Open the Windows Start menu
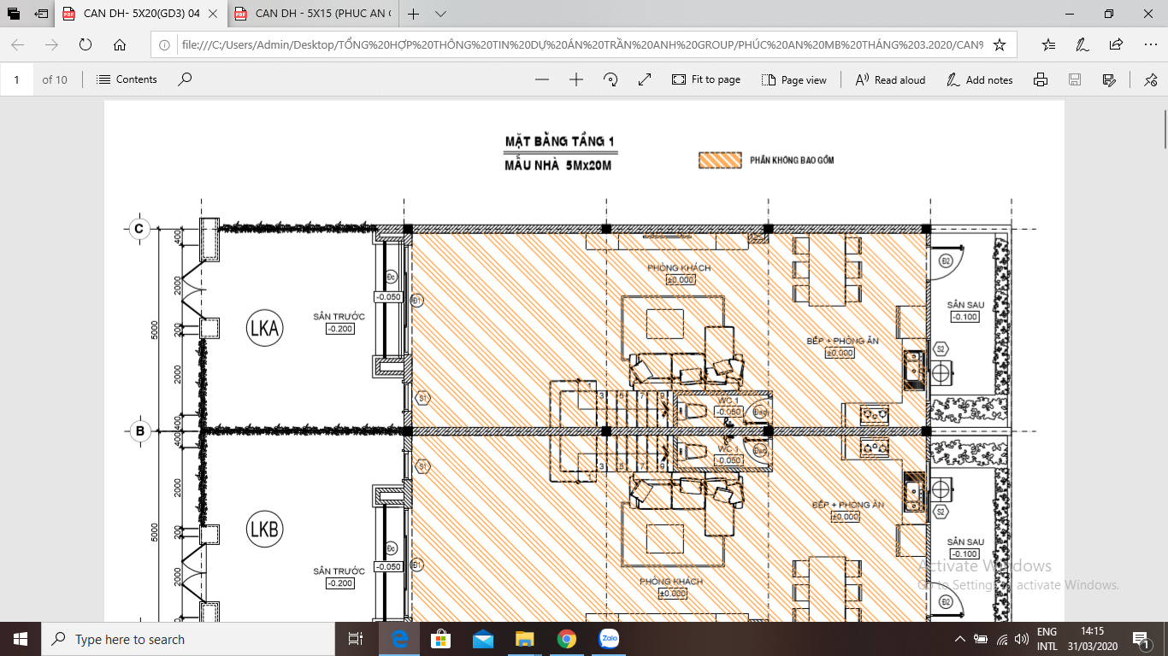 (21, 639)
